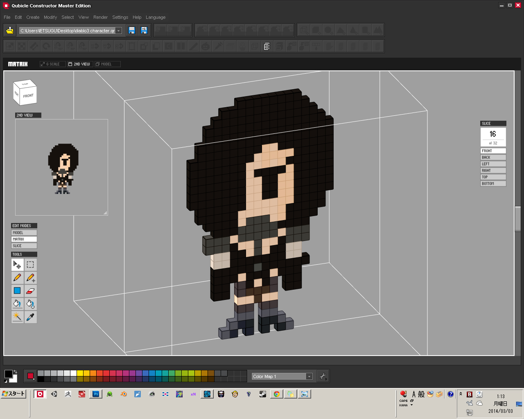The width and height of the screenshot is (524, 419).
Task: Click the add-color red swatch with plus
Action: [31, 376]
